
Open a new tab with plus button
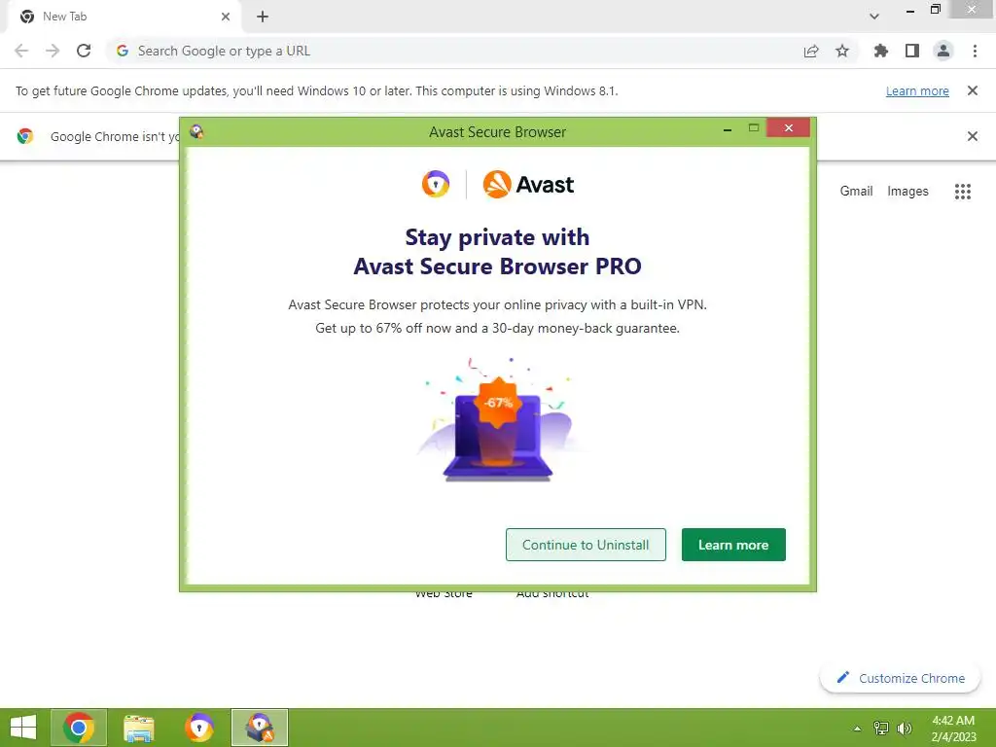[263, 17]
